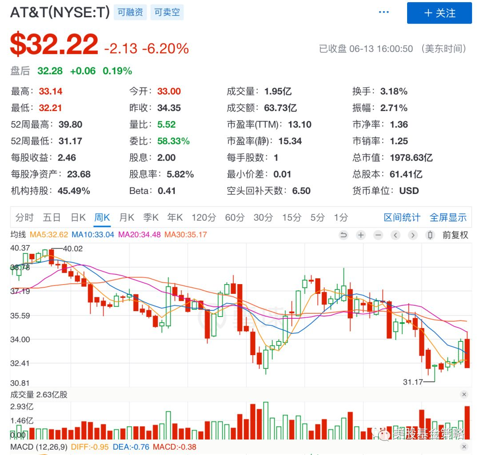
Task: Click the 可融资 tag
Action: coord(130,12)
